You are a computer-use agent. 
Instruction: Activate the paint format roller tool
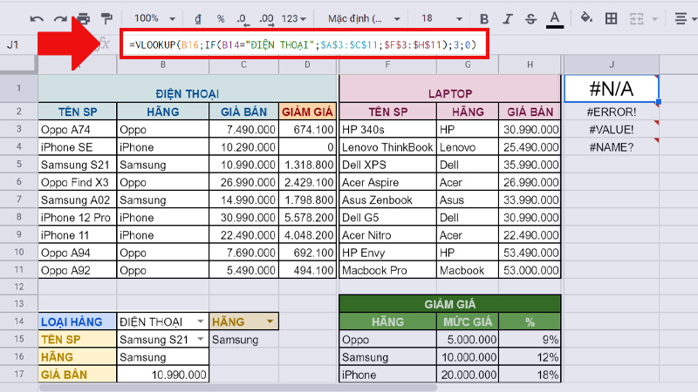[106, 18]
